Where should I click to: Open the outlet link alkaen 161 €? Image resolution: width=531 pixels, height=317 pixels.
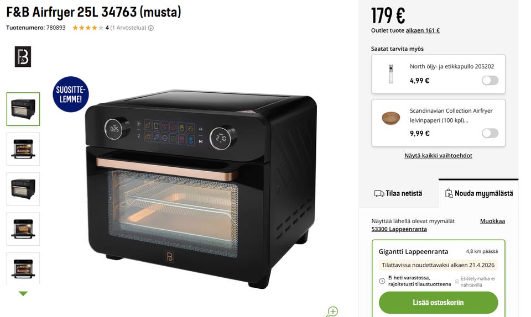[x=423, y=30]
